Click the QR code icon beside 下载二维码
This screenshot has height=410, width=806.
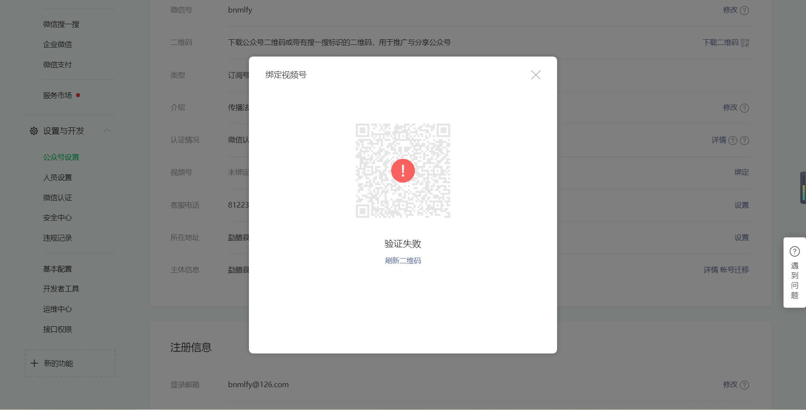745,43
